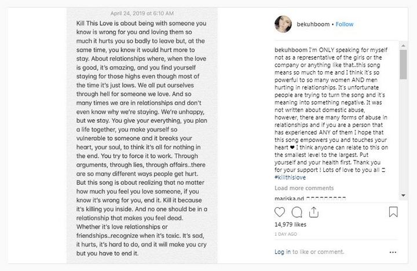Open the three-dot more options menu
Viewport: 417px width, 271px height.
[394, 252]
